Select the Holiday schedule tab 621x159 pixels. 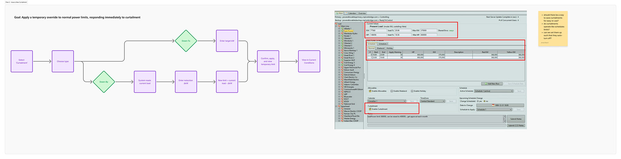pos(390,48)
